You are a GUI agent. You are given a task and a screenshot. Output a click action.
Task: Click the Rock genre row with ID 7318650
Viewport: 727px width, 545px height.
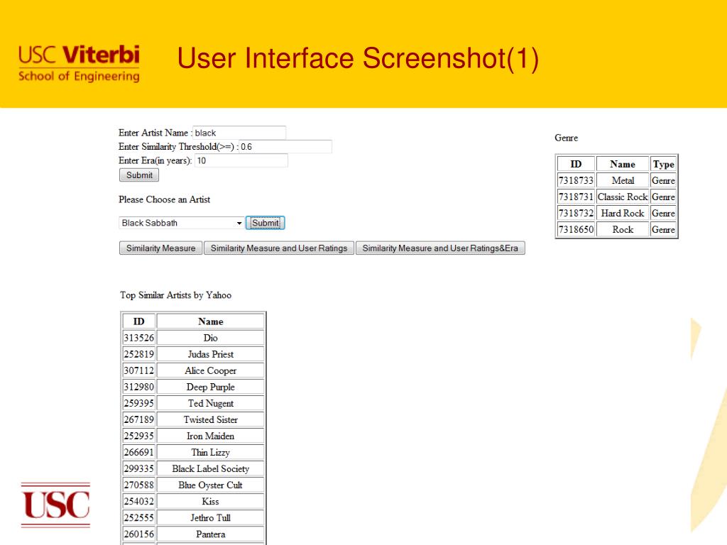tap(617, 229)
